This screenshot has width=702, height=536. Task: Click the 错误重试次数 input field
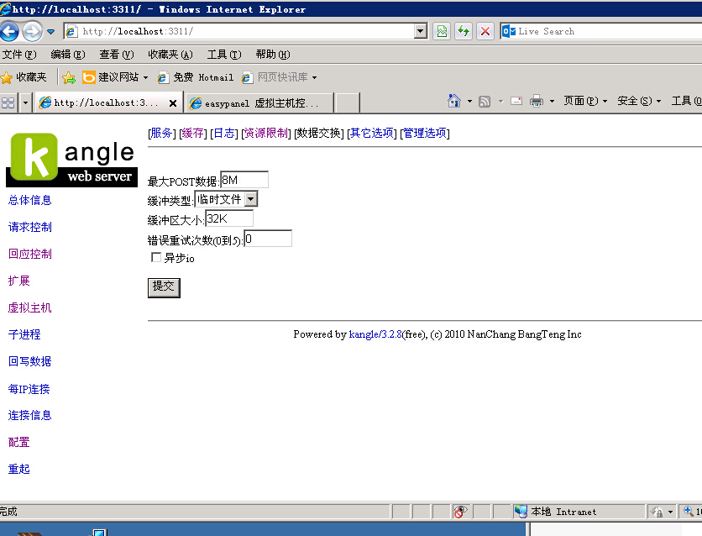268,239
